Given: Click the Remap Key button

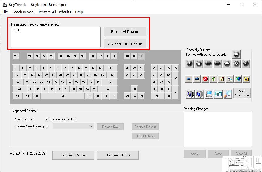Looking at the screenshot, I should click(110, 127).
